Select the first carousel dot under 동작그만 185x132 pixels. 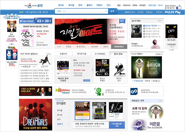click(9, 44)
